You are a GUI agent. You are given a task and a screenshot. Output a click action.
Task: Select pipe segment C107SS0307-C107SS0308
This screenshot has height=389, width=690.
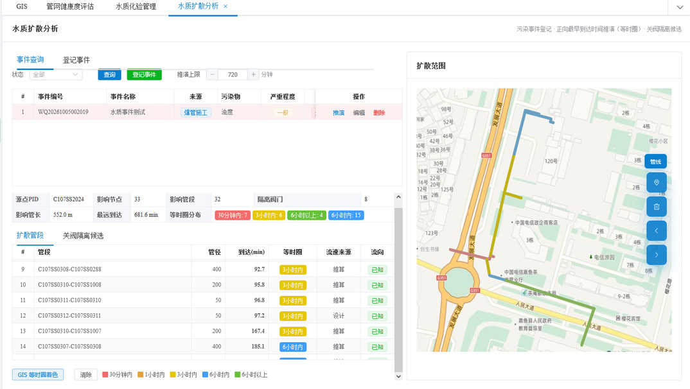point(69,347)
